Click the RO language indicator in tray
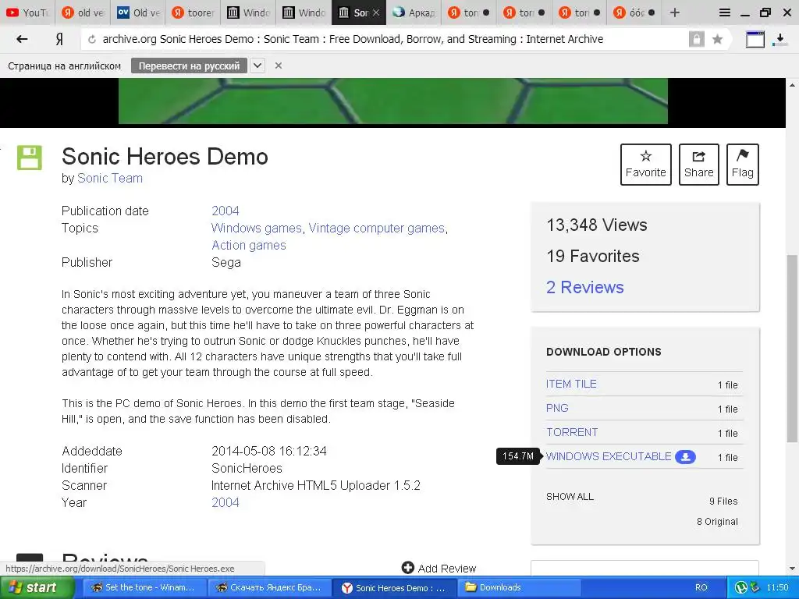The image size is (799, 599). (701, 587)
